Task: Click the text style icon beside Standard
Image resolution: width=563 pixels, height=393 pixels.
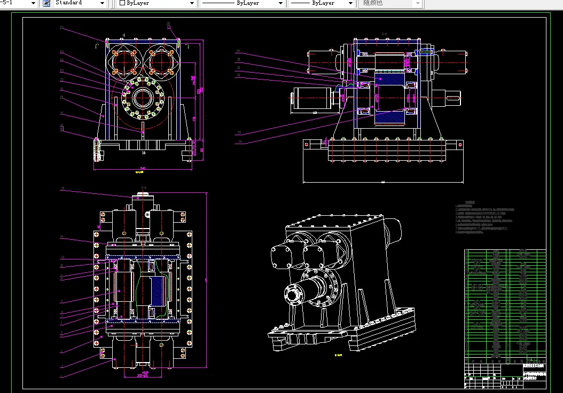Action: tap(46, 3)
